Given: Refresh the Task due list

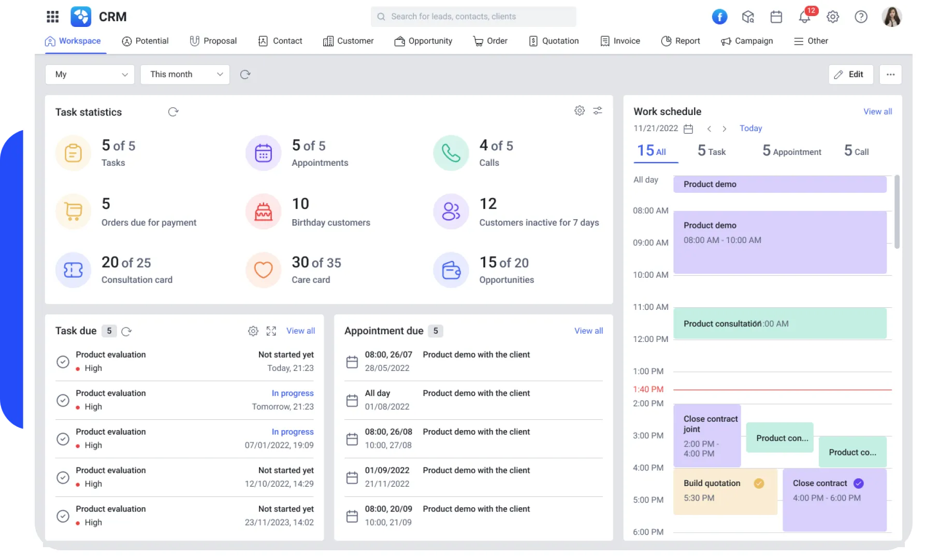Looking at the screenshot, I should pyautogui.click(x=127, y=331).
